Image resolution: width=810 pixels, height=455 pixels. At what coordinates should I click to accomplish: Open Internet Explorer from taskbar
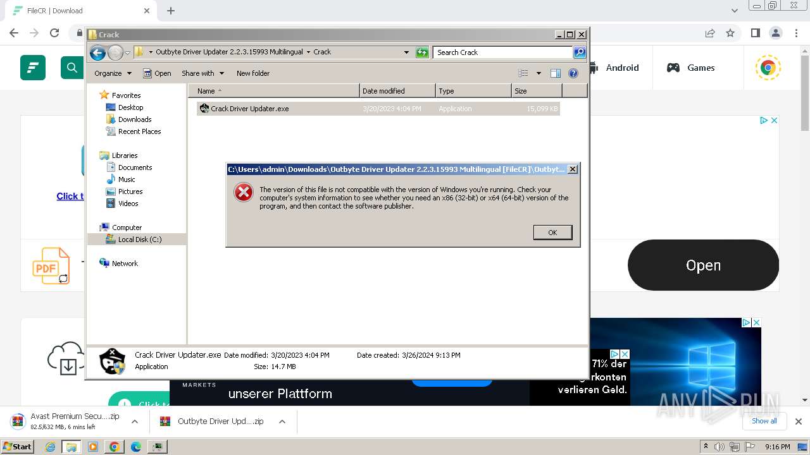coord(51,447)
